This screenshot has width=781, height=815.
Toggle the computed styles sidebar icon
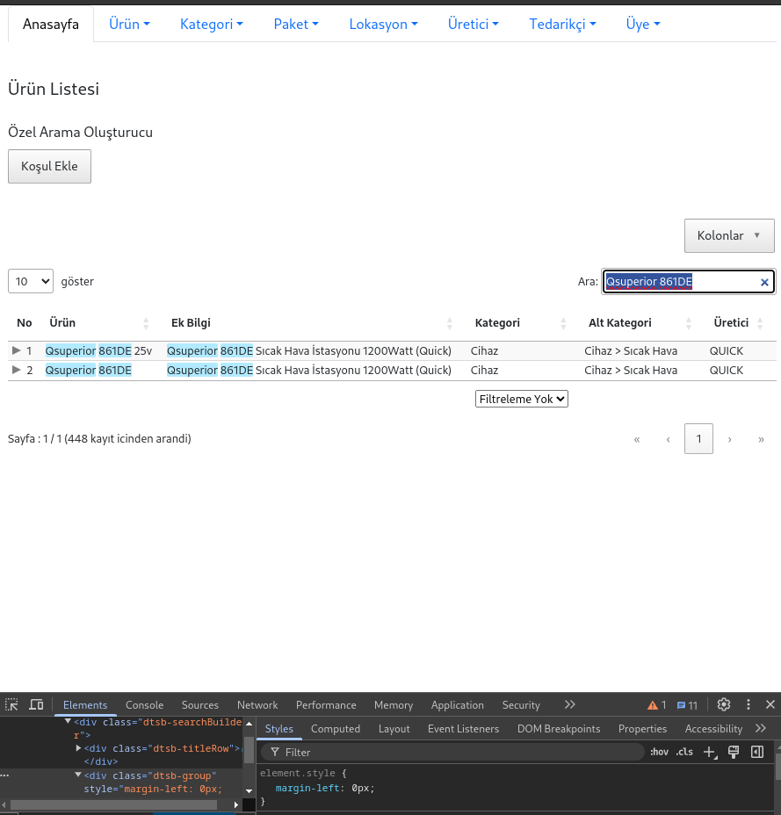(x=756, y=752)
